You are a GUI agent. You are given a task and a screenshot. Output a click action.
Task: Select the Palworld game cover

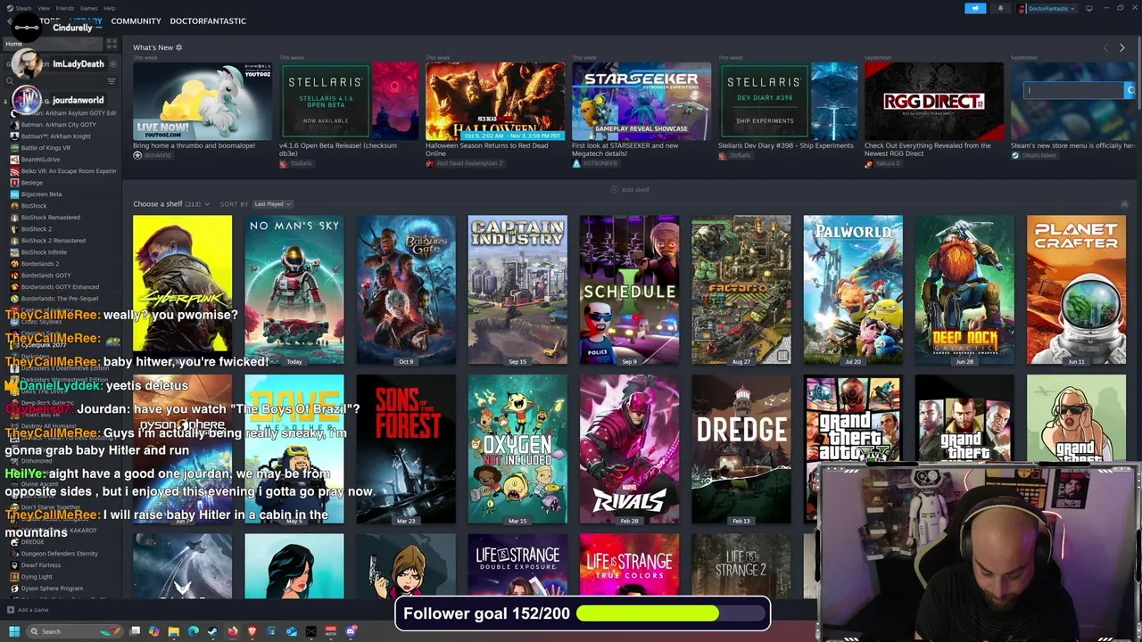point(853,290)
